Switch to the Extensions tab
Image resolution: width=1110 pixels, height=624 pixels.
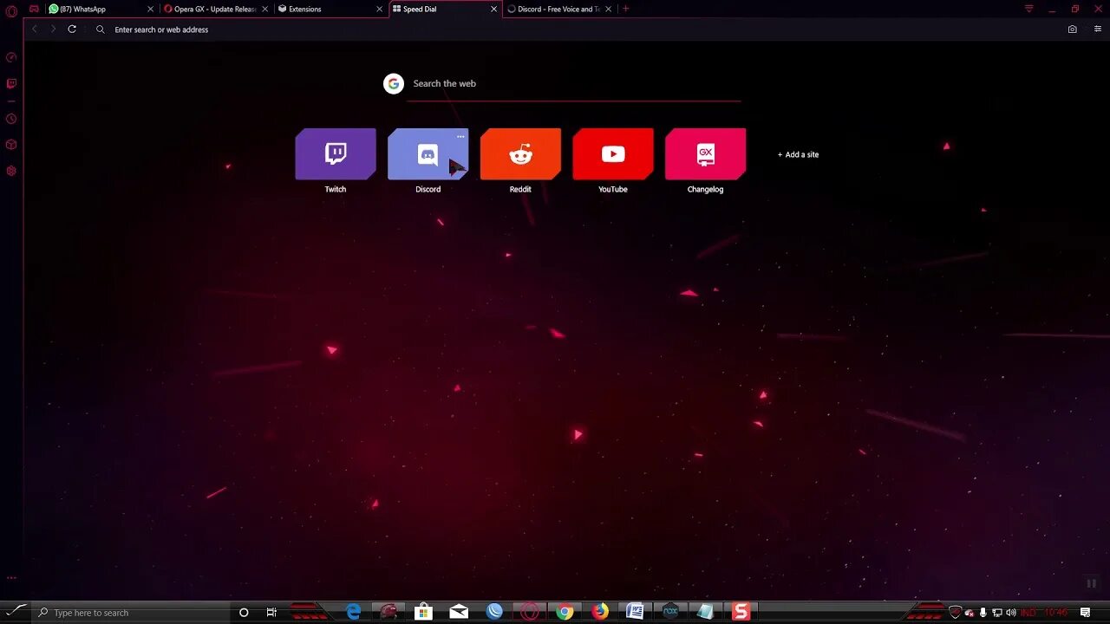330,9
